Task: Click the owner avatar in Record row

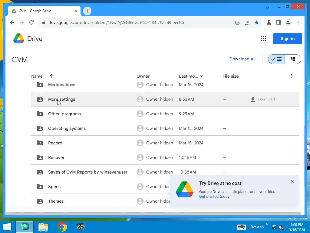Action: [x=140, y=143]
